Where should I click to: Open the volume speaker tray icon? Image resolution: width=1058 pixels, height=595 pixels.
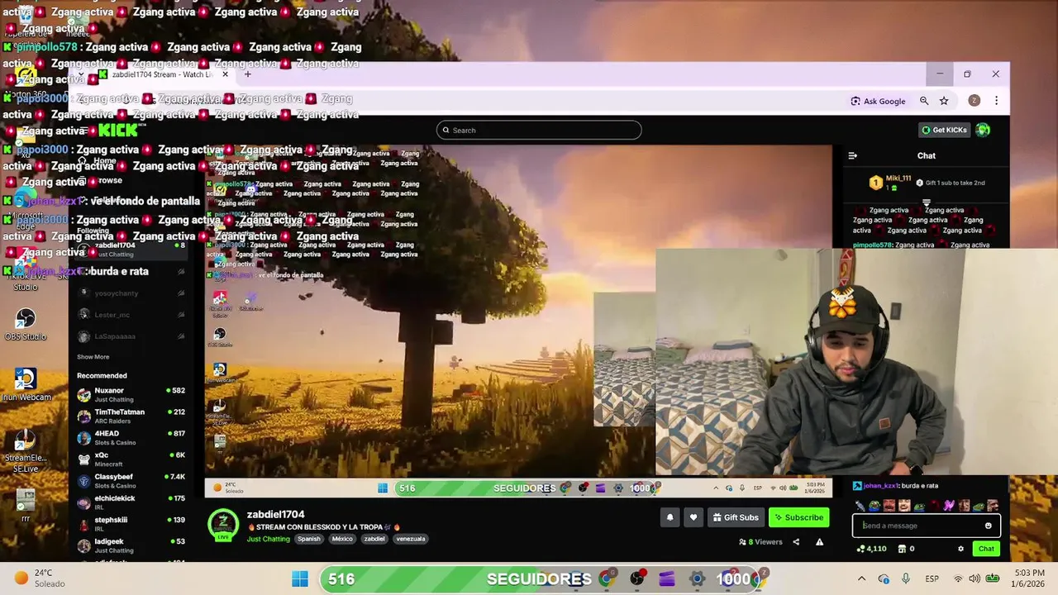tap(975, 578)
